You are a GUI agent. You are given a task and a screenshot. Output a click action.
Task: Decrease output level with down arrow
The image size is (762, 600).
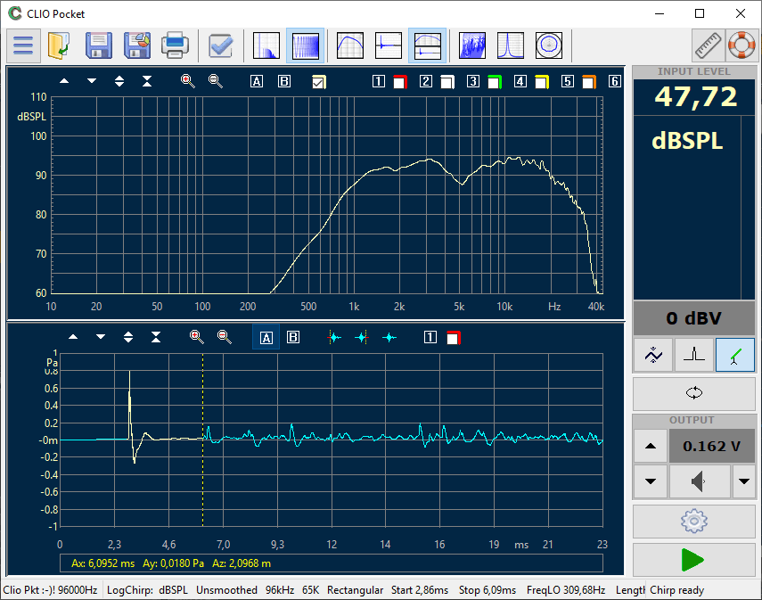pyautogui.click(x=650, y=482)
